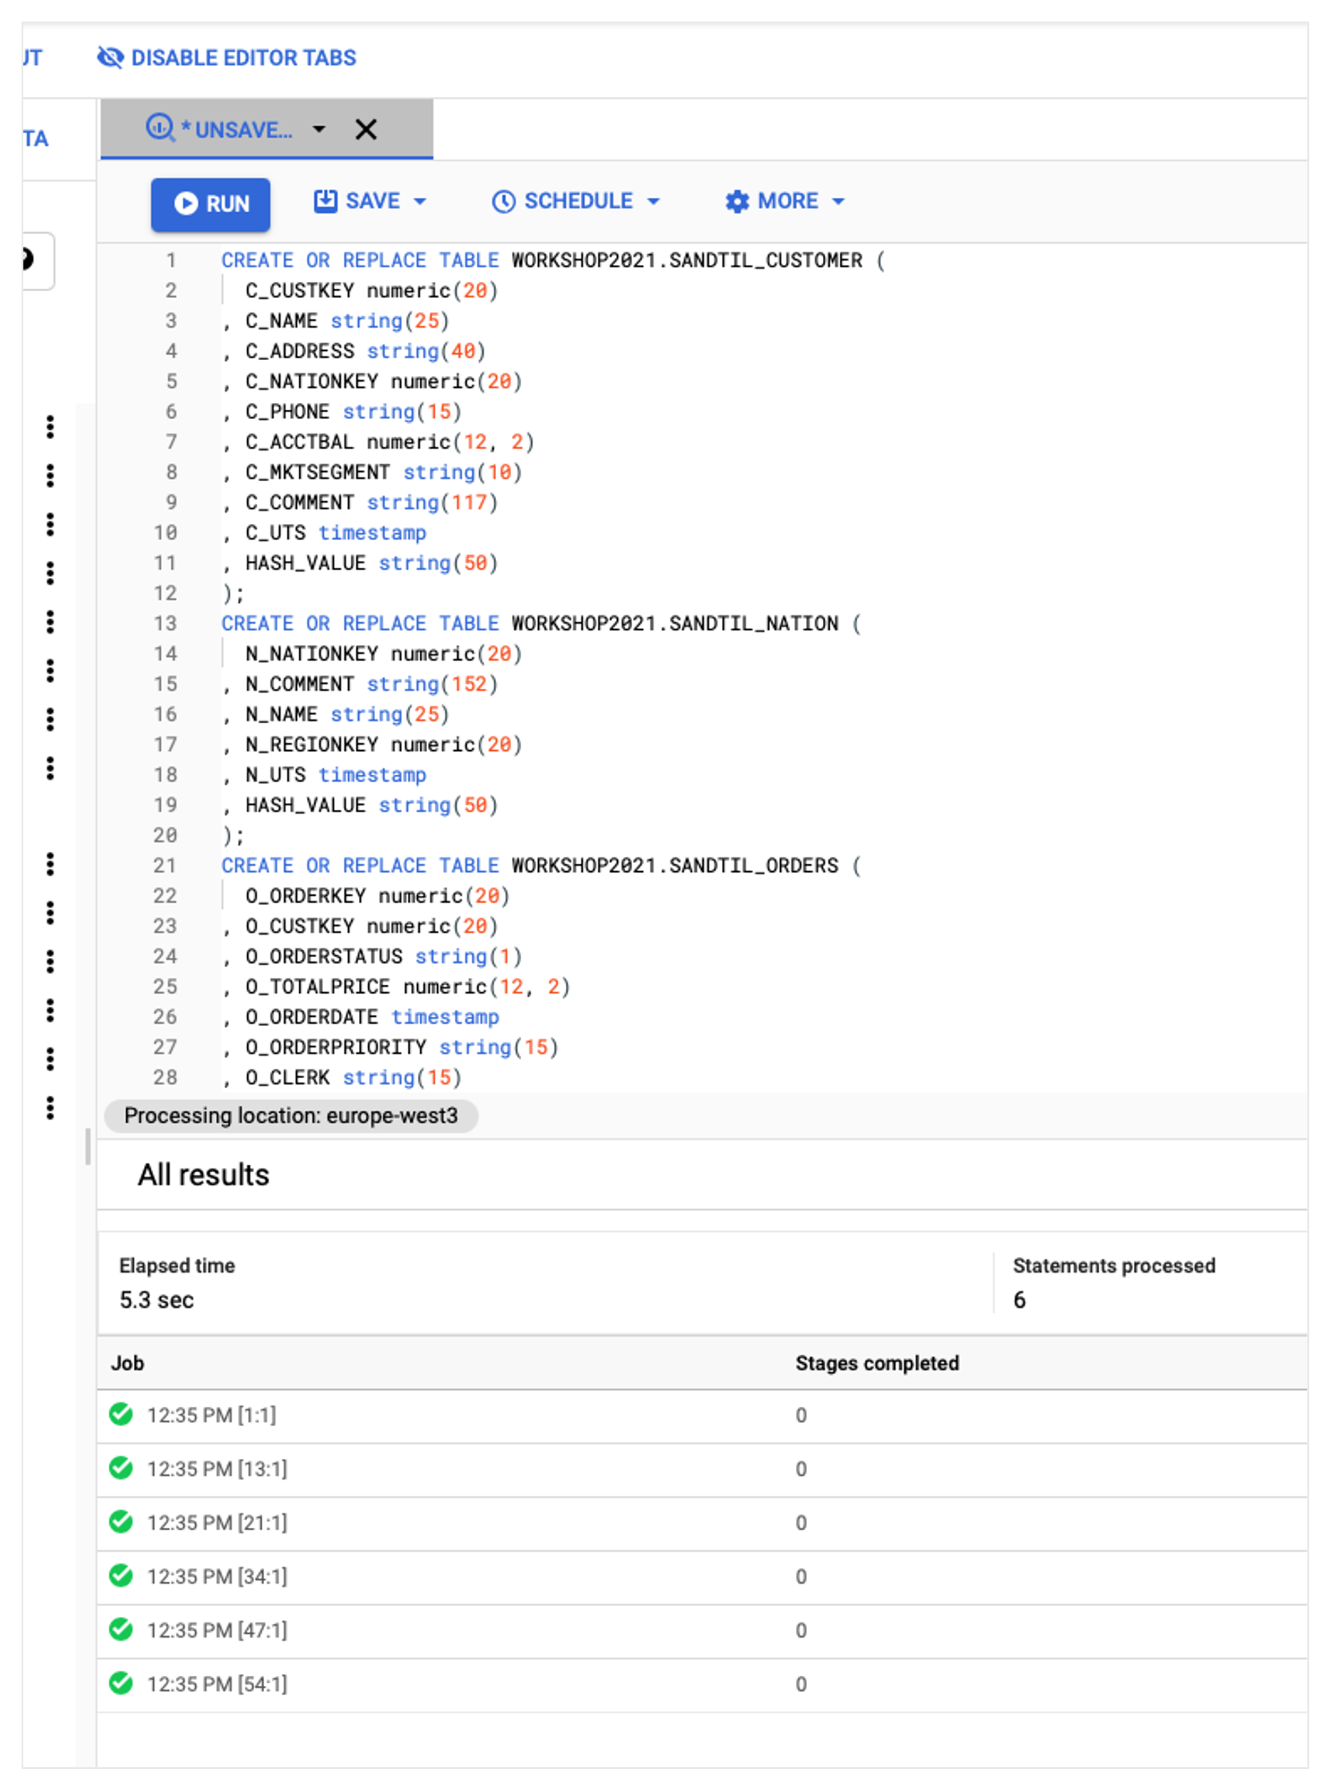This screenshot has width=1333, height=1791.
Task: Select the unsaved query editor tab
Action: pos(243,130)
